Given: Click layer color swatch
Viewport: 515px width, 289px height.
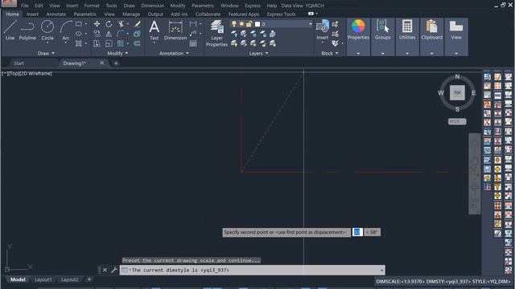Looking at the screenshot, I should click(257, 24).
